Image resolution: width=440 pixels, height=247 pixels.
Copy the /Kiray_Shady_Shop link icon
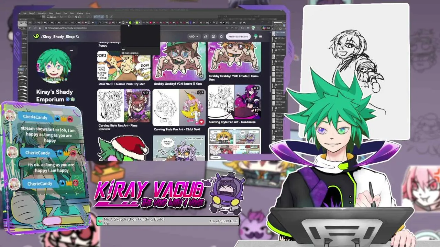(x=78, y=36)
